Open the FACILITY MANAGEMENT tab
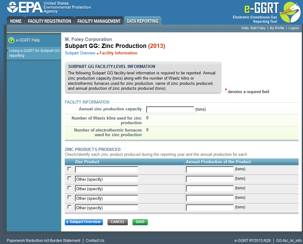303x244 pixels. pos(99,21)
